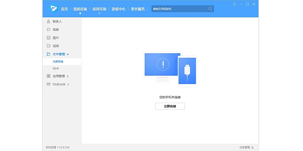The width and height of the screenshot is (303, 151).
Task: Select 内部存储 internal storage entry
Action: 58,61
